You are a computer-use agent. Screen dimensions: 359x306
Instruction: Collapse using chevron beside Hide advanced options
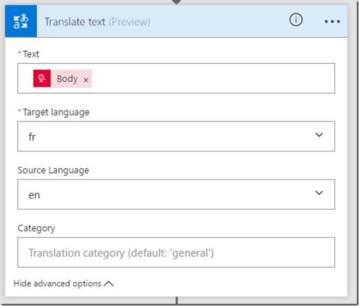click(x=109, y=283)
